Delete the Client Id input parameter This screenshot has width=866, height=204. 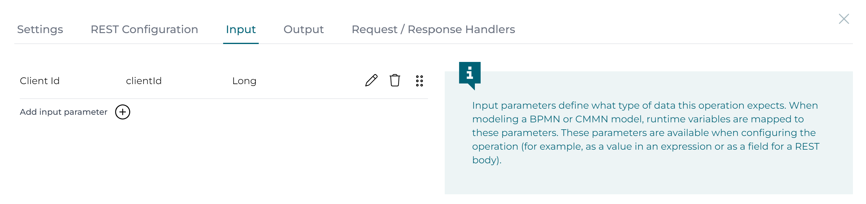[395, 80]
